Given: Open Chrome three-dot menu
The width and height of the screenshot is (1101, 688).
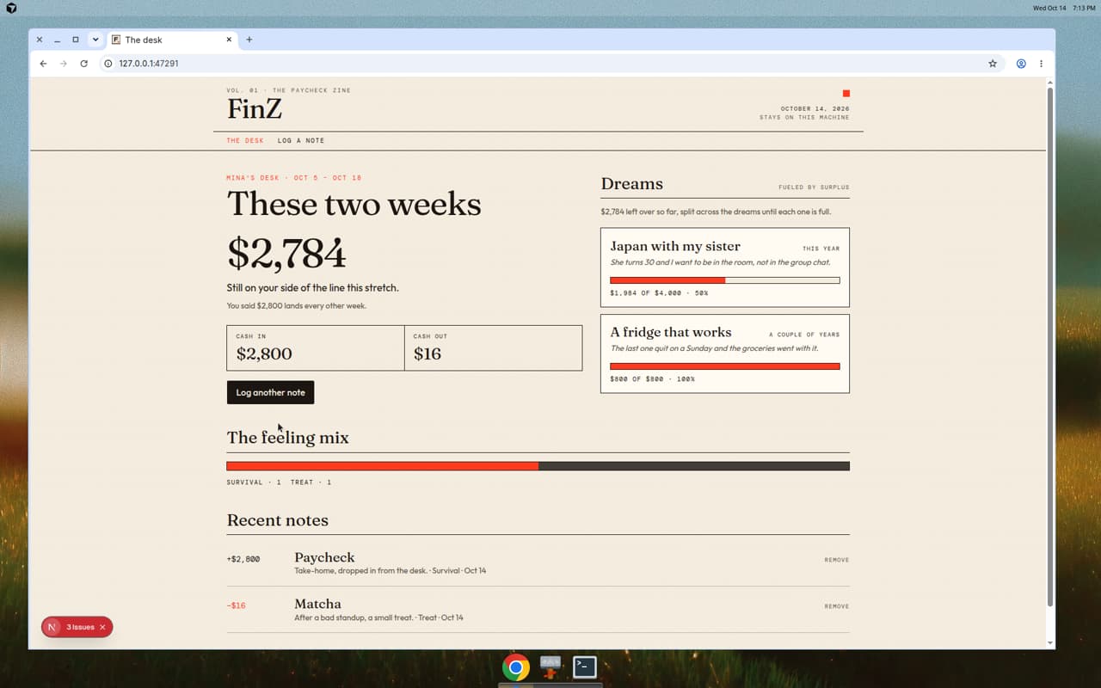Looking at the screenshot, I should click(x=1041, y=64).
